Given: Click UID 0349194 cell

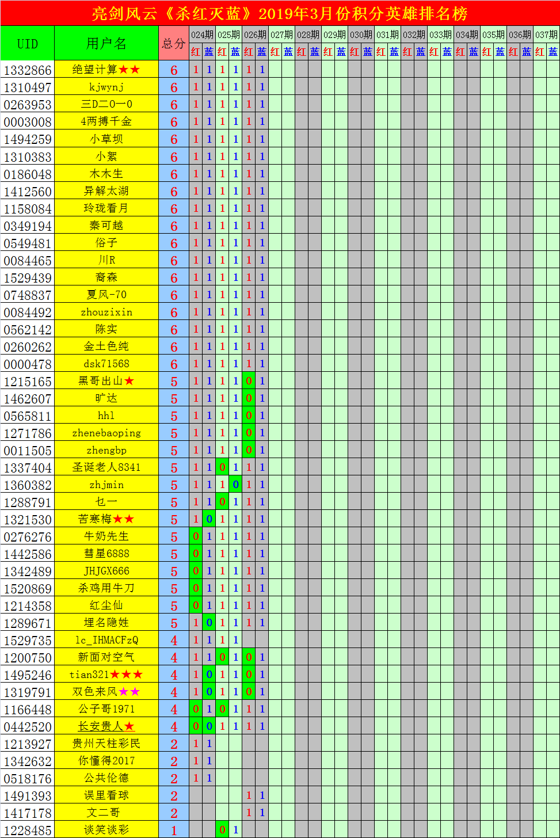Looking at the screenshot, I should pyautogui.click(x=28, y=225).
